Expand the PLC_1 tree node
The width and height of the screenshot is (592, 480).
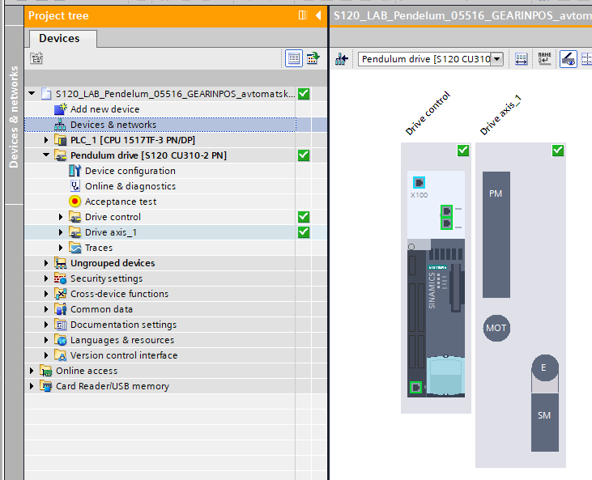(47, 140)
